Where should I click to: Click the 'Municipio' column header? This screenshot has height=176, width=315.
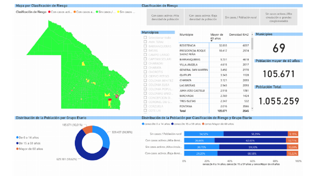186,35
